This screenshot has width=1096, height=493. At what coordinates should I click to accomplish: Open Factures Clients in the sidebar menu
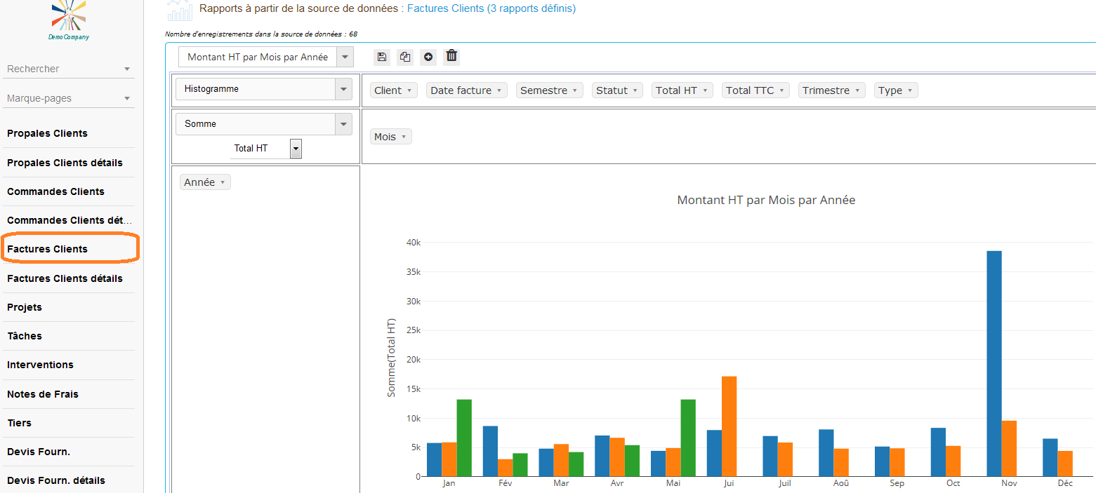tap(48, 249)
